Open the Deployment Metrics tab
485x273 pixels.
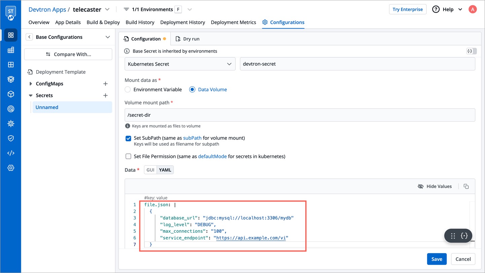point(233,22)
